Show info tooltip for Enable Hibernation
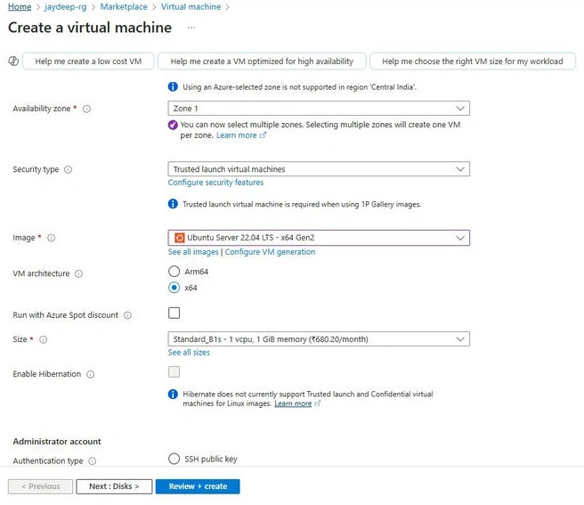This screenshot has height=505, width=584. pyautogui.click(x=91, y=374)
